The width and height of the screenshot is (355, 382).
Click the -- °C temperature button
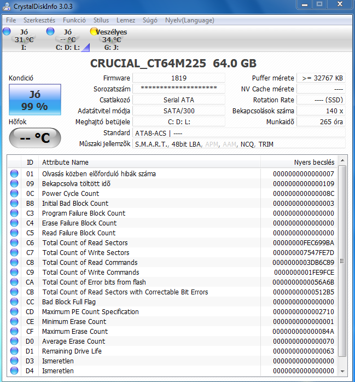click(x=35, y=138)
